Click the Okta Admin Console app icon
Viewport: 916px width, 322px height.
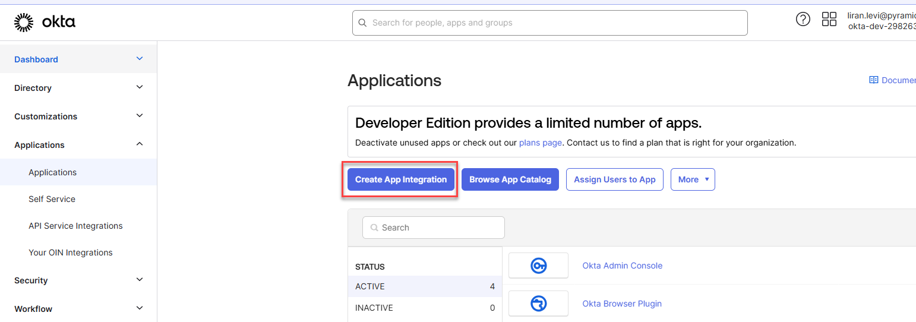click(x=539, y=266)
